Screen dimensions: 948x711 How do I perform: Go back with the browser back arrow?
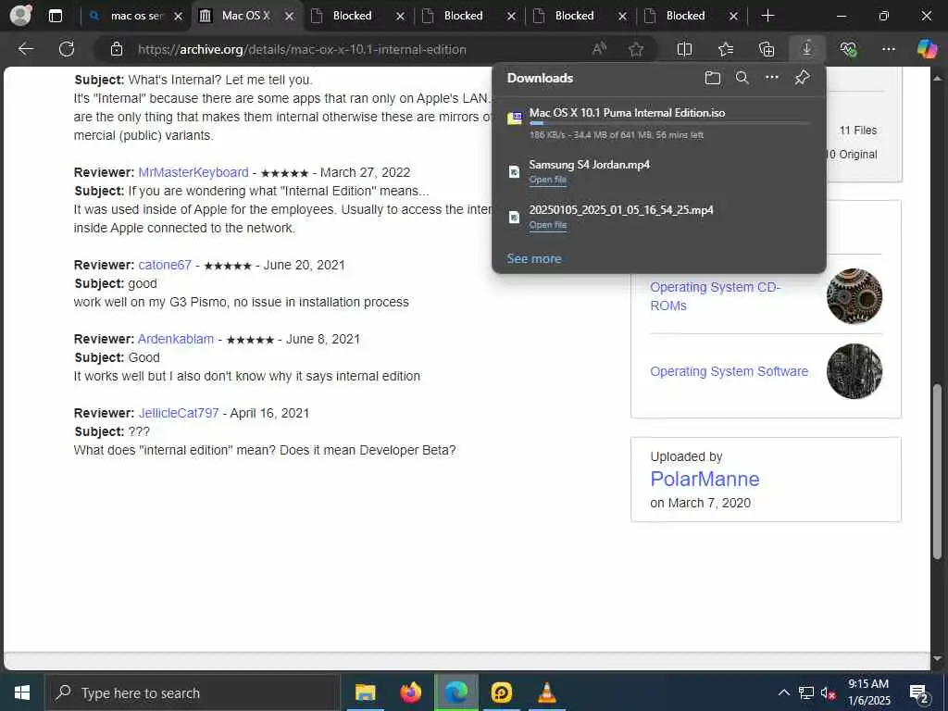tap(25, 49)
